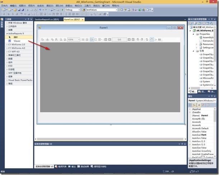Select the AutoSize GrowOnly property row
The image size is (219, 175).
tap(202, 151)
